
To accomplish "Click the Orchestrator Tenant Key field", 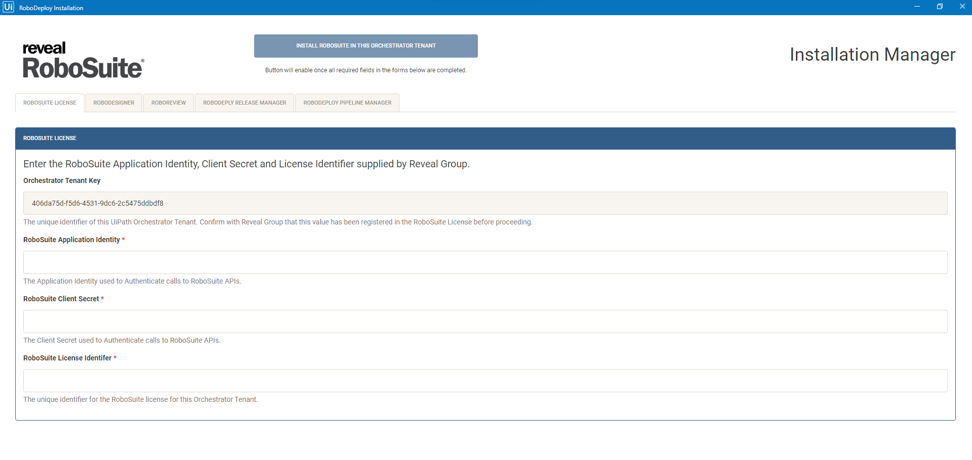I will coord(485,203).
